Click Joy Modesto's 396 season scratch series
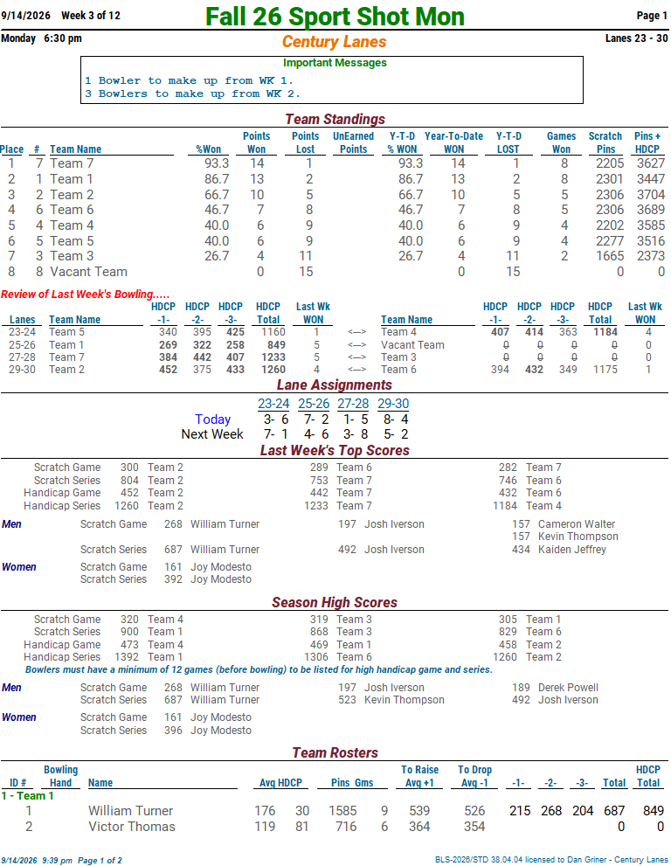Viewport: 671px width, 866px height. coord(208,731)
